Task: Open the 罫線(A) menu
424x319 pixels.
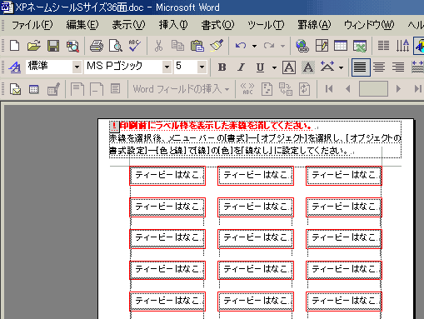Action: (x=314, y=25)
